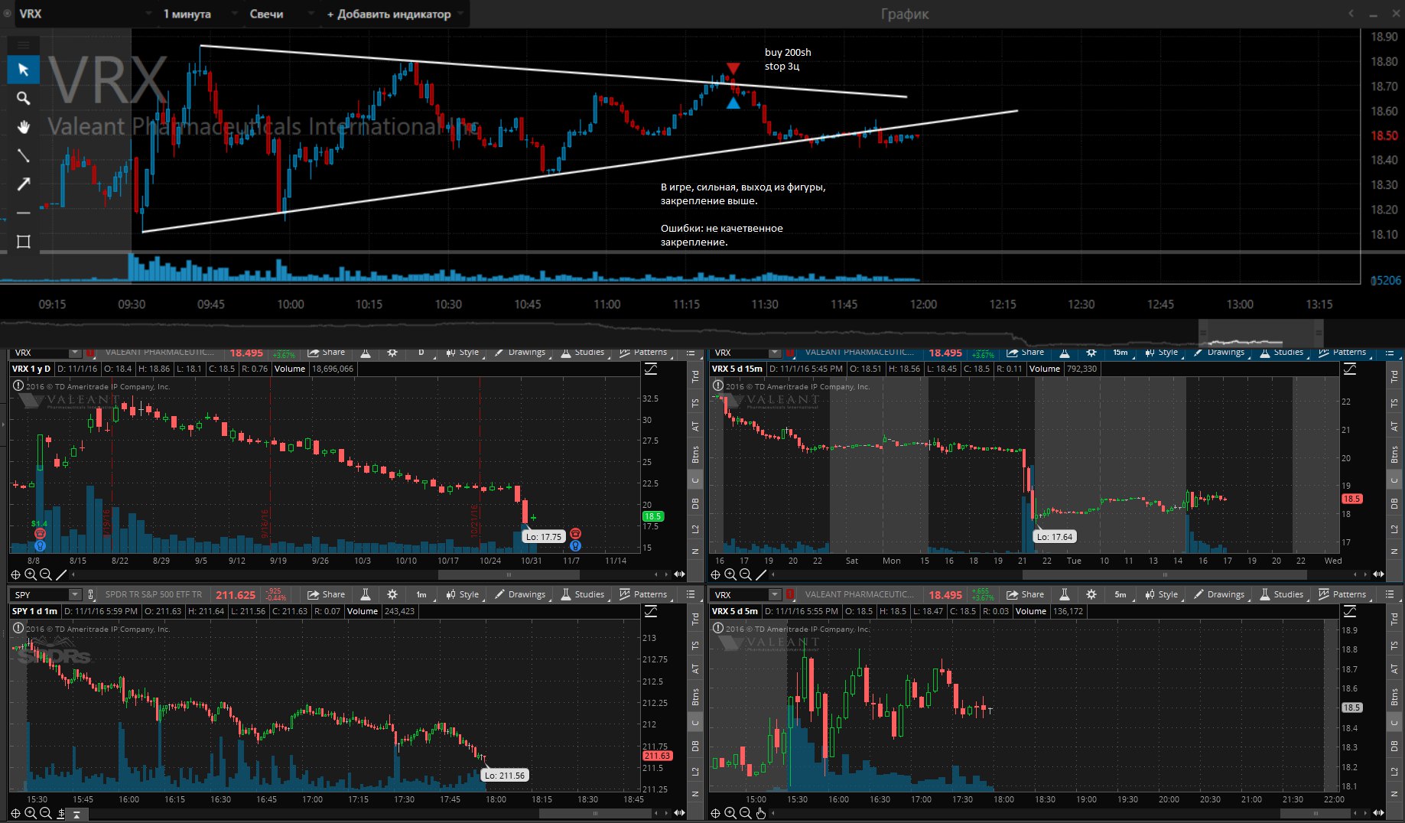Select the trend line drawing tool in top chart
Screen dimensions: 1405x823
coord(23,155)
